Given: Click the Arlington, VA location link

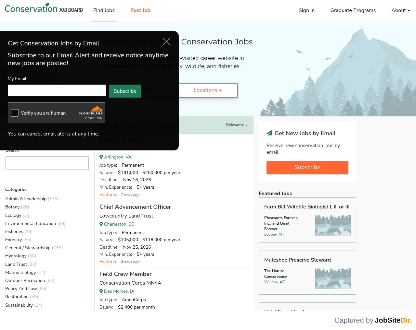Looking at the screenshot, I should (118, 157).
